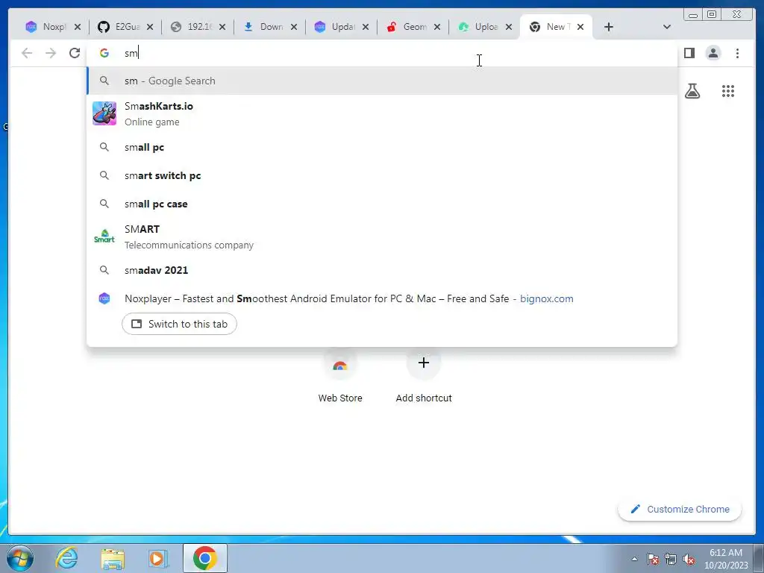Close the Update tab
The width and height of the screenshot is (764, 573).
(366, 27)
